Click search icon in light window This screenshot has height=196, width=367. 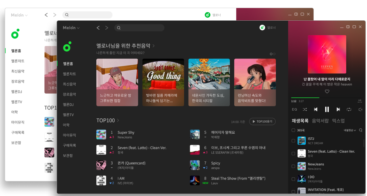pyautogui.click(x=67, y=15)
